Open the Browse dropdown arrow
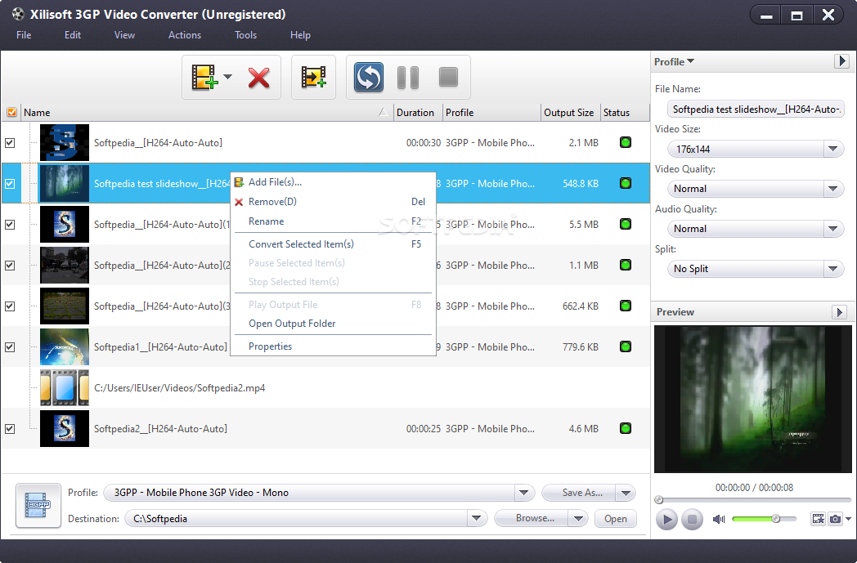Viewport: 857px width, 563px height. 578,518
